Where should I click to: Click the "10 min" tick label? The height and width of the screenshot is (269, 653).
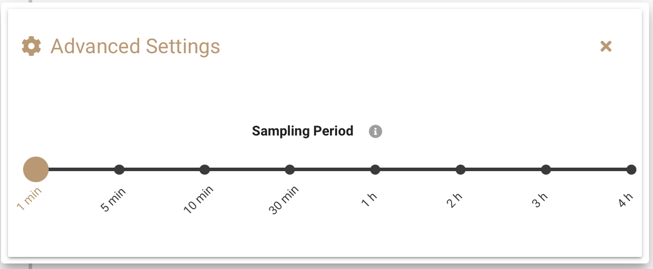(x=198, y=200)
